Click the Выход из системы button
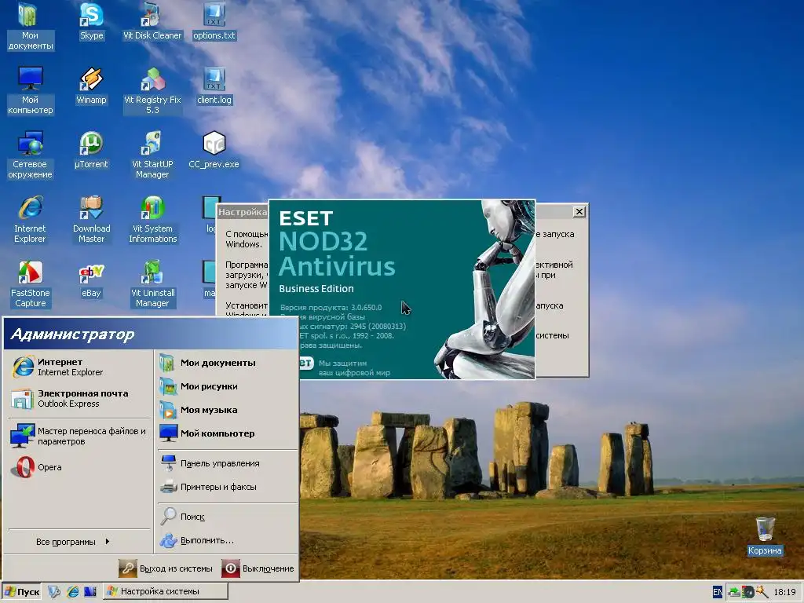The width and height of the screenshot is (804, 603). (166, 568)
